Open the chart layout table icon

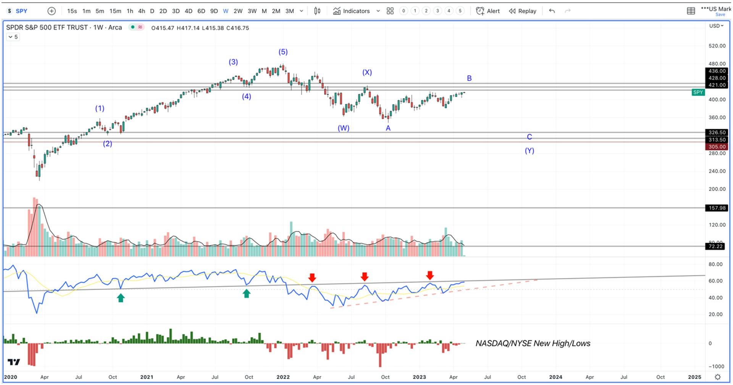(x=691, y=11)
